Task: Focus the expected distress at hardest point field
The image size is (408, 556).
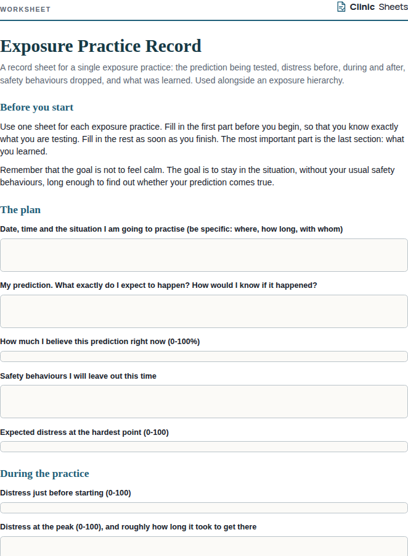Action: tap(204, 447)
